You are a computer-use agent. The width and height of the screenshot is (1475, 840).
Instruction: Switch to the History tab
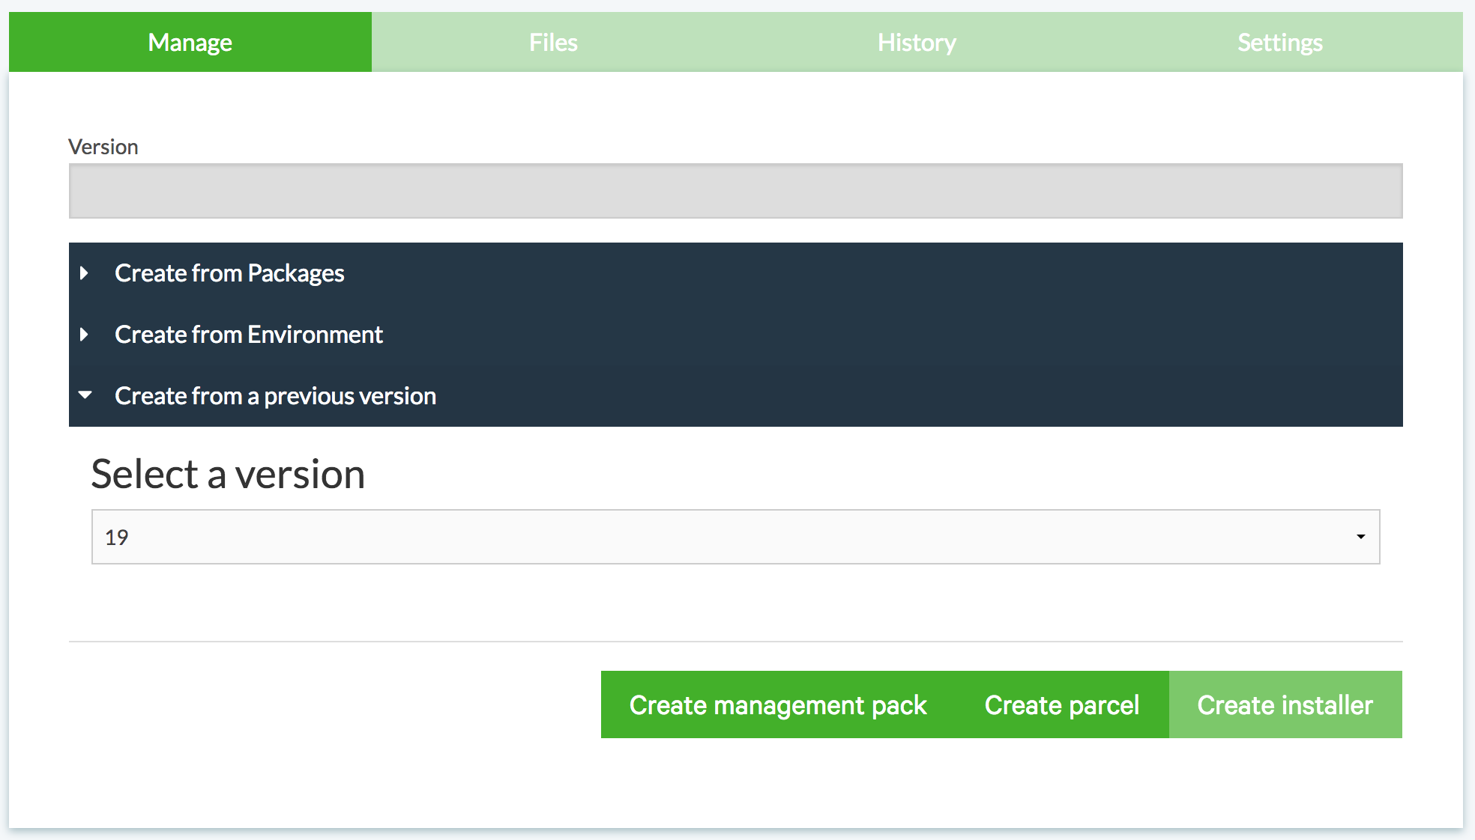(x=916, y=42)
